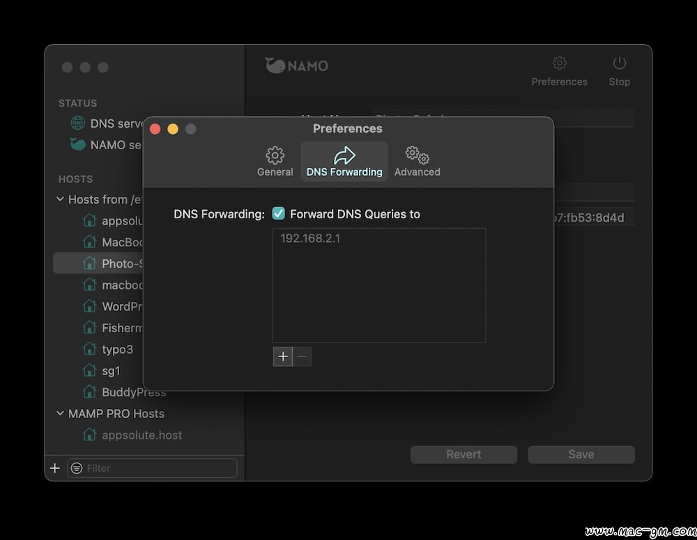Click the DNS server status globe icon
The height and width of the screenshot is (540, 697).
coord(78,123)
